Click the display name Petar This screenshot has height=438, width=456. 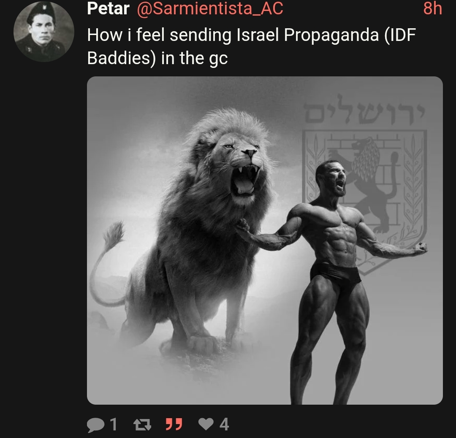coord(108,8)
